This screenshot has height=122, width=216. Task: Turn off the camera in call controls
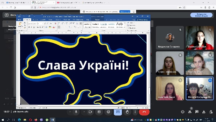pyautogui.click(x=90, y=112)
